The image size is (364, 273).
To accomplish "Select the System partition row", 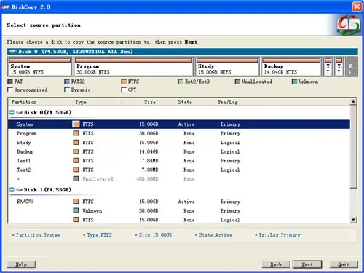I will (x=179, y=124).
